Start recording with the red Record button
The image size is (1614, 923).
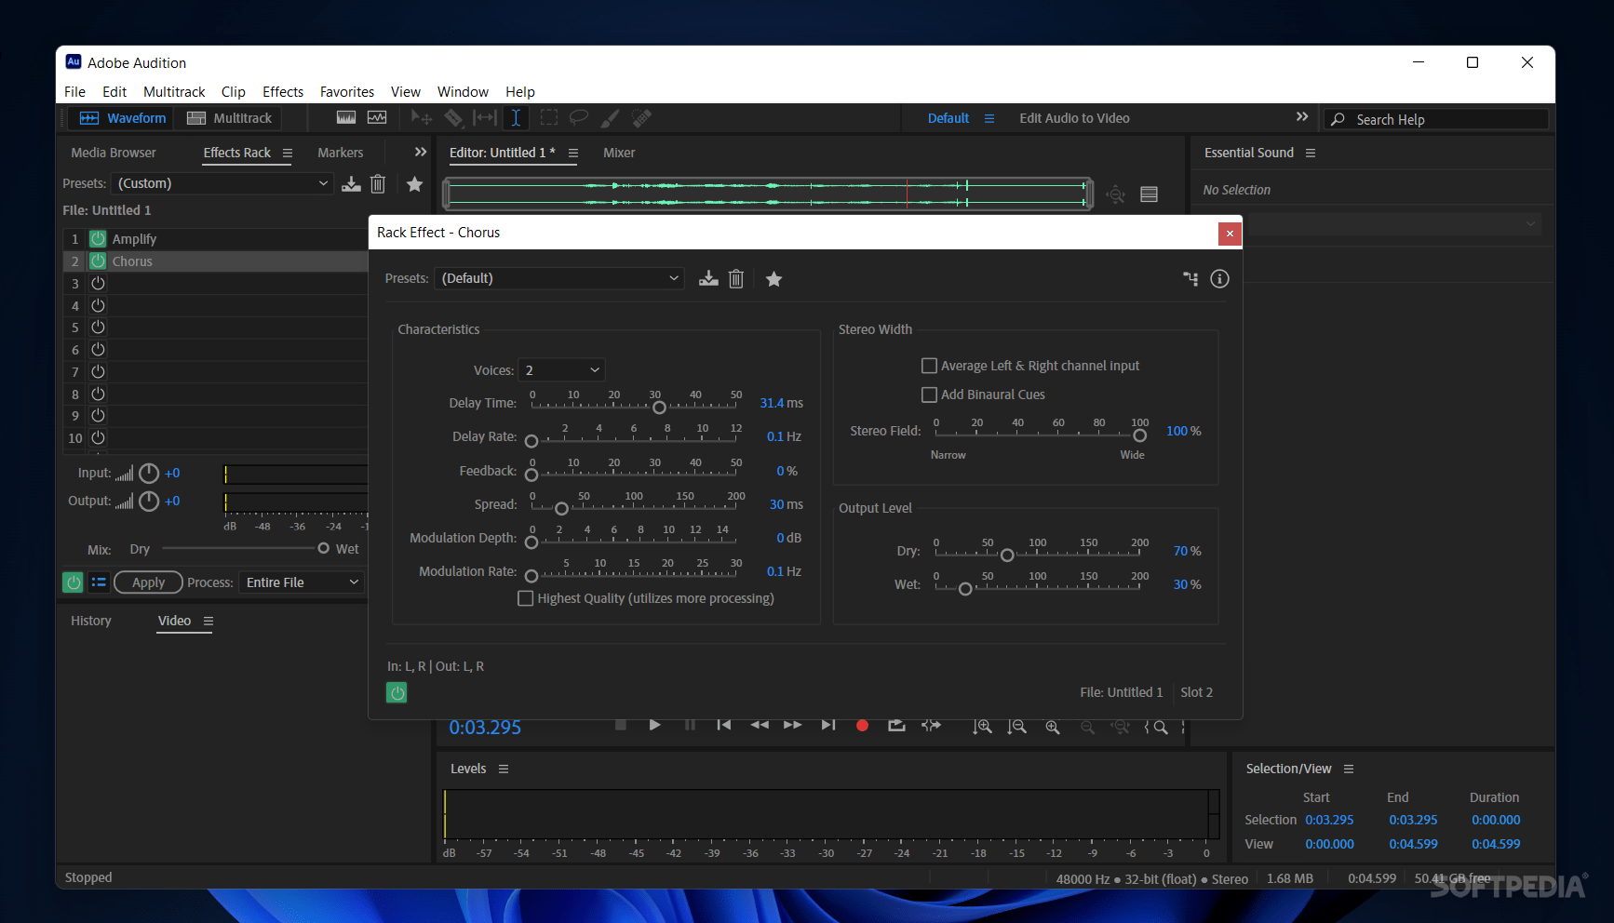tap(862, 726)
